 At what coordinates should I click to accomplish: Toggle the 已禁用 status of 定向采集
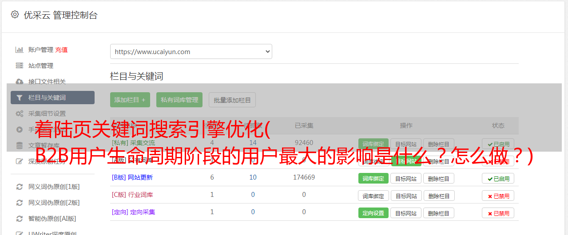(498, 213)
